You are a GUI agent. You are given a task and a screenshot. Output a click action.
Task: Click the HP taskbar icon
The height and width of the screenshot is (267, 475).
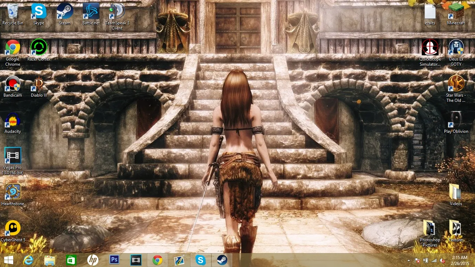pos(93,260)
